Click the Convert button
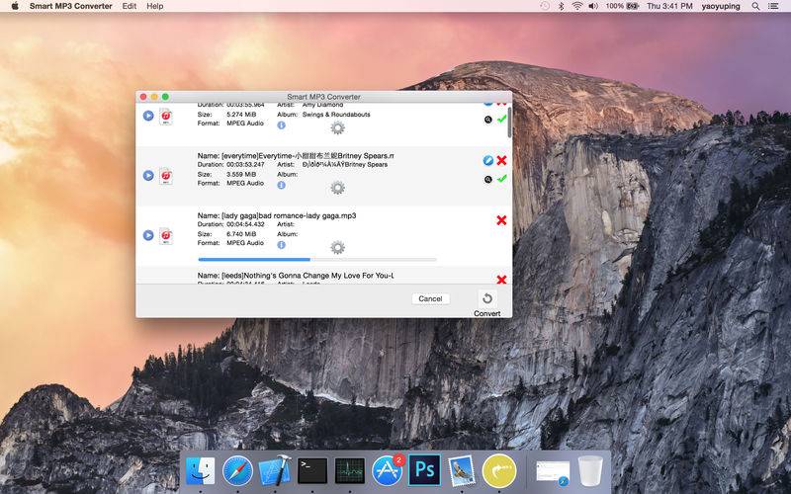 point(487,302)
